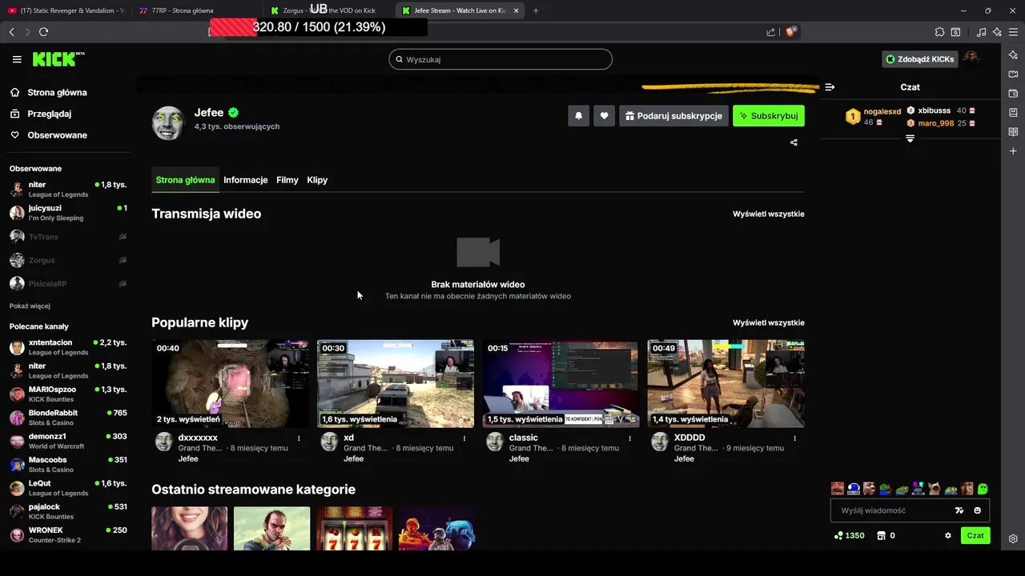Open the user account avatar top right
This screenshot has width=1025, height=576.
click(971, 58)
